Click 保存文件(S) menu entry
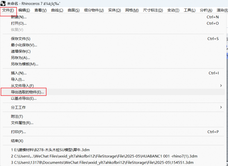 pyautogui.click(x=20, y=39)
